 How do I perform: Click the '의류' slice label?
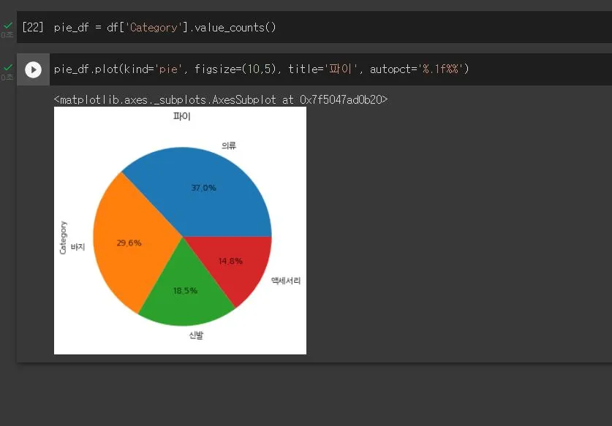229,145
